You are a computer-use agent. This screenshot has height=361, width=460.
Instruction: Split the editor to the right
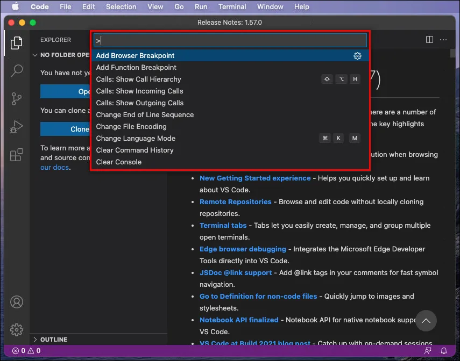pyautogui.click(x=429, y=40)
